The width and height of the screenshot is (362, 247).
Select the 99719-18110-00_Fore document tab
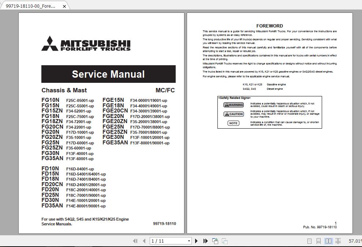pyautogui.click(x=31, y=5)
